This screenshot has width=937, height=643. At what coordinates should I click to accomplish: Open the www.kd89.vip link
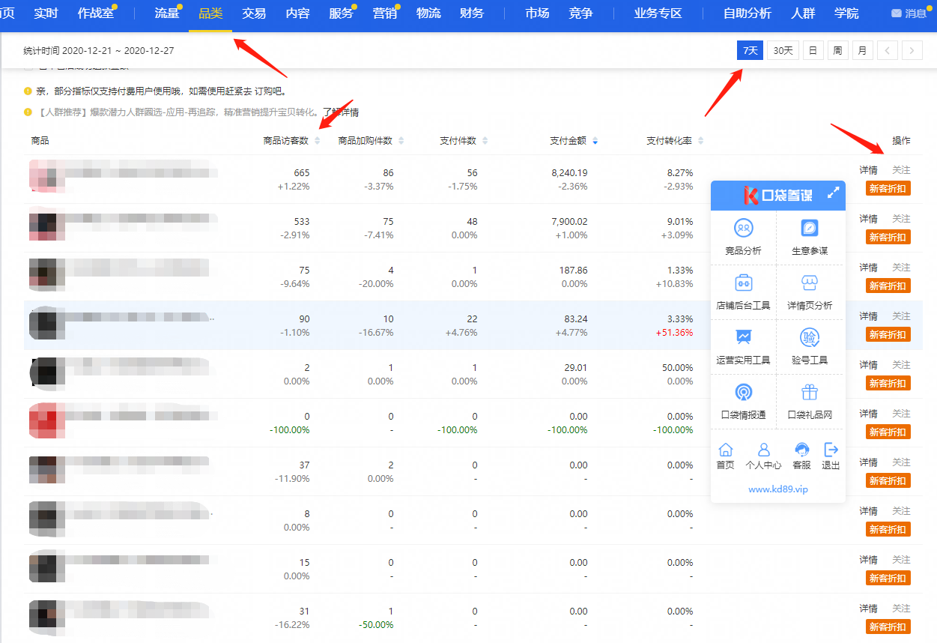778,489
